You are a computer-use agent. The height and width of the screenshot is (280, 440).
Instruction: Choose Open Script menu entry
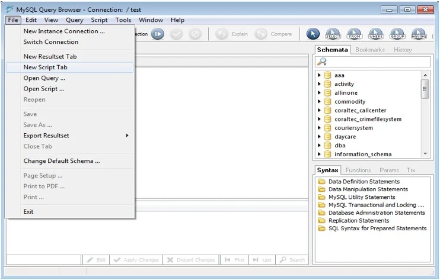69,89
